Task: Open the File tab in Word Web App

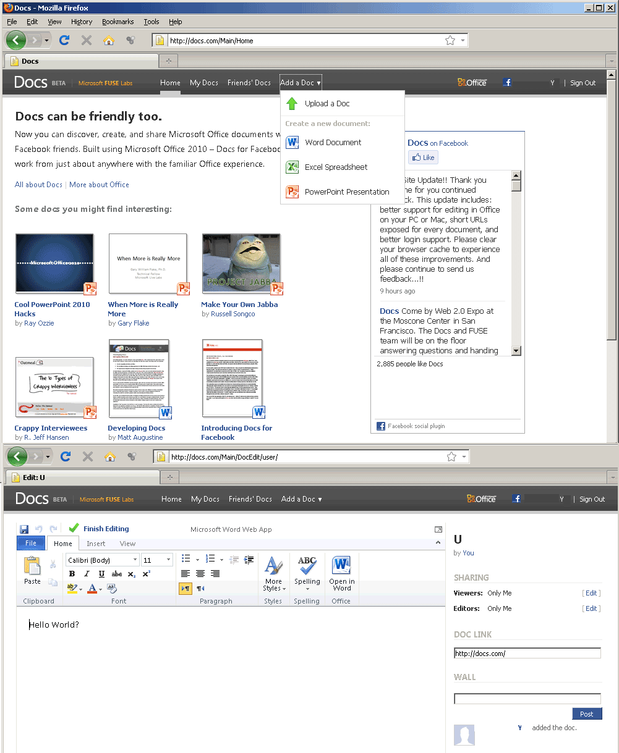Action: (31, 544)
